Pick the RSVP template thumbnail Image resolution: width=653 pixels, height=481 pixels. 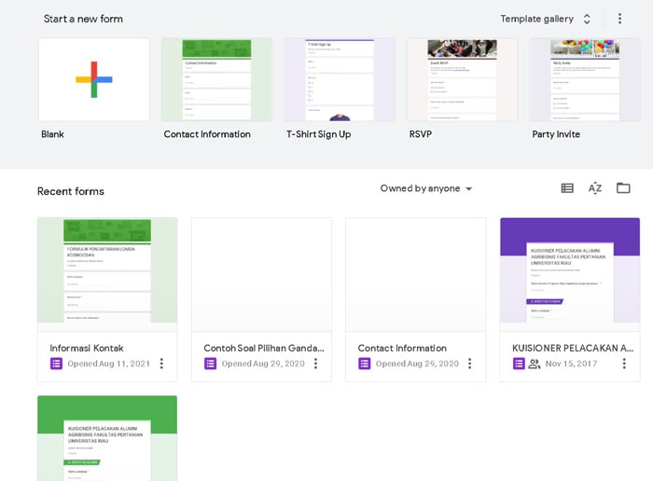point(463,79)
